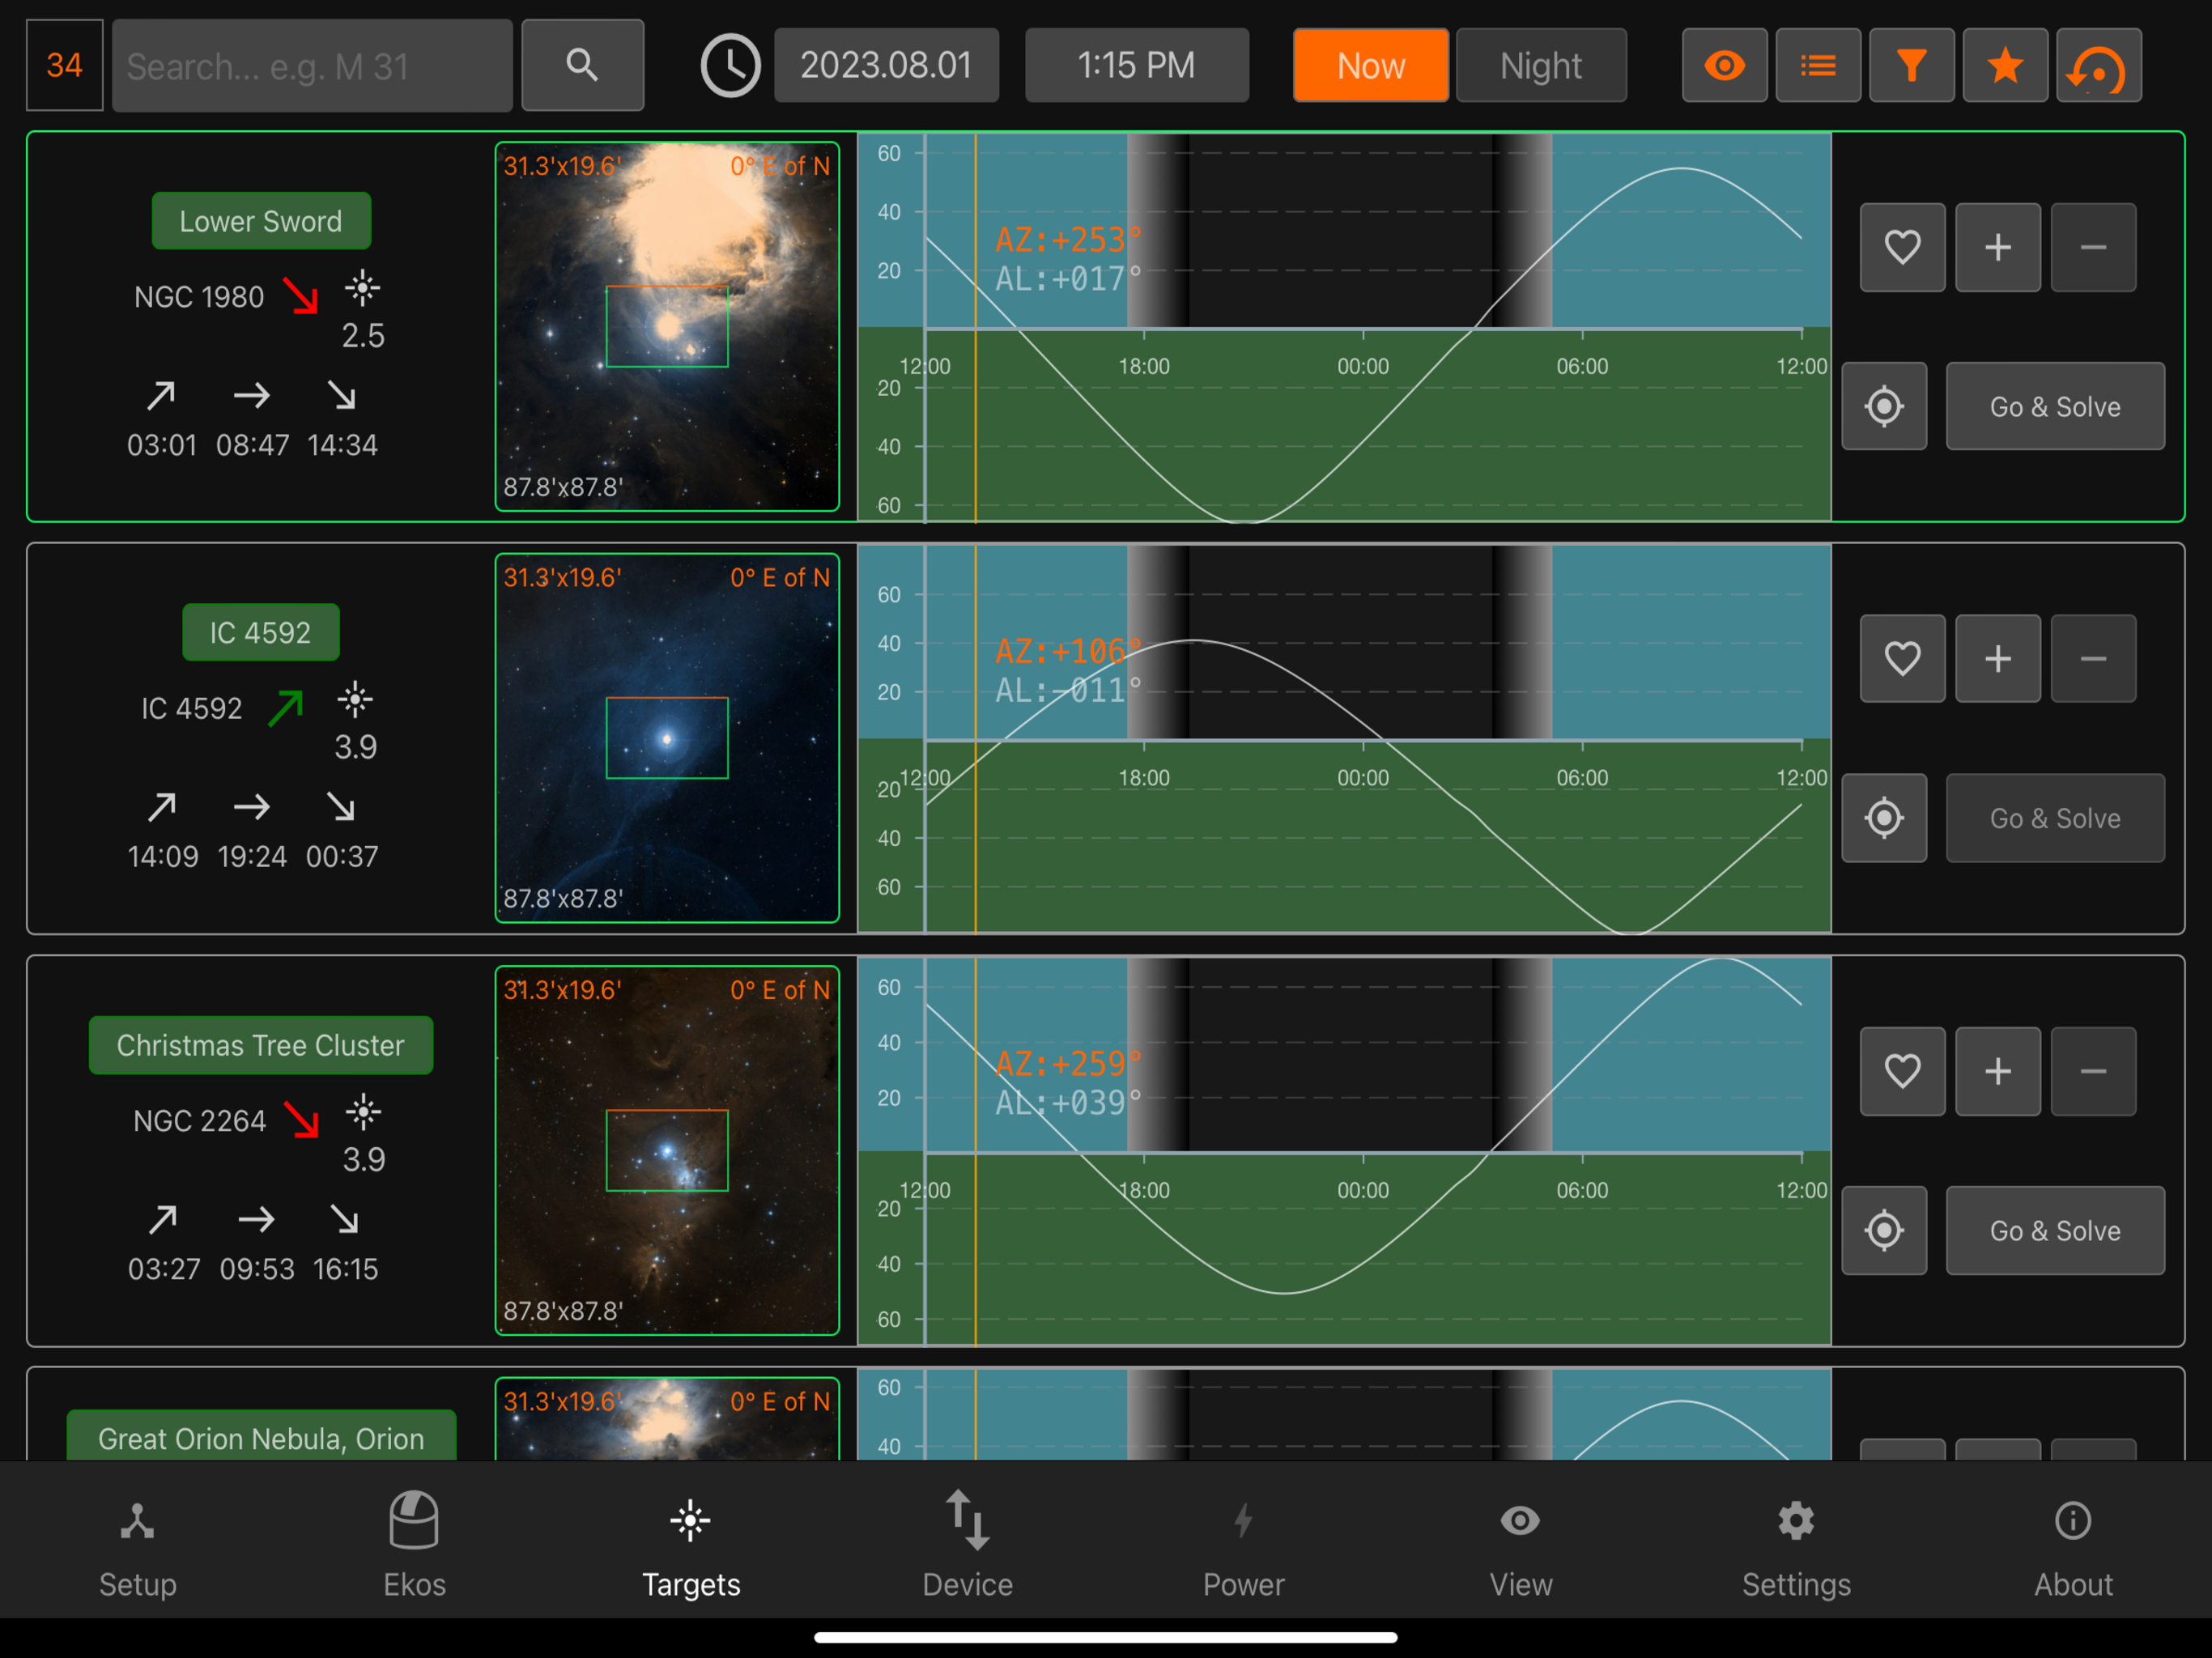
Task: Click the magnifier search button
Action: pos(582,66)
